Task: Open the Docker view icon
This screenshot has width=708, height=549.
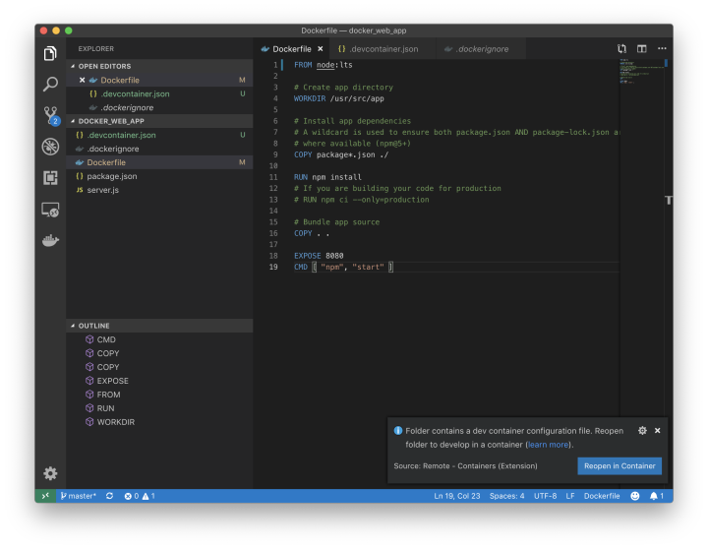Action: click(50, 240)
